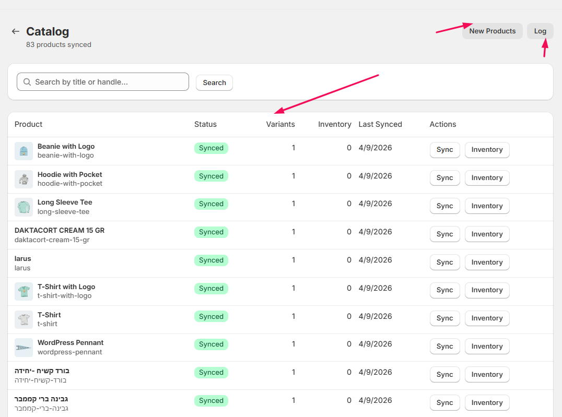Click the Synced status badge for Long Sleeve Tee

(211, 204)
